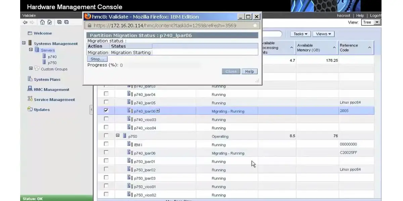Check the p750 server row checkbox

[x=106, y=136]
